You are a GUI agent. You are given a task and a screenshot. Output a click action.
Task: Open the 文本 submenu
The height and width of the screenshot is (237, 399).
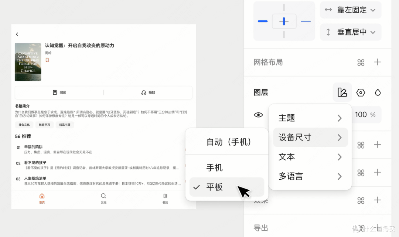click(x=310, y=157)
